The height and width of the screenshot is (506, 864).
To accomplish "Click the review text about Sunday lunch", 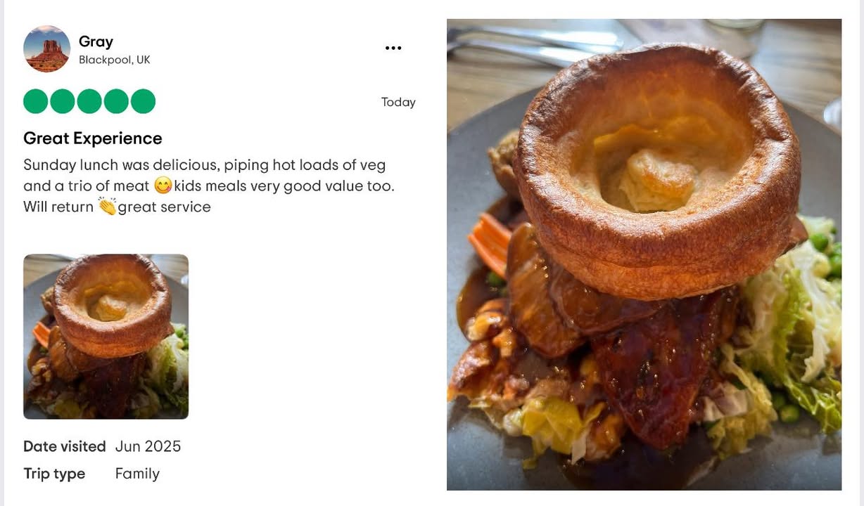I will (209, 186).
